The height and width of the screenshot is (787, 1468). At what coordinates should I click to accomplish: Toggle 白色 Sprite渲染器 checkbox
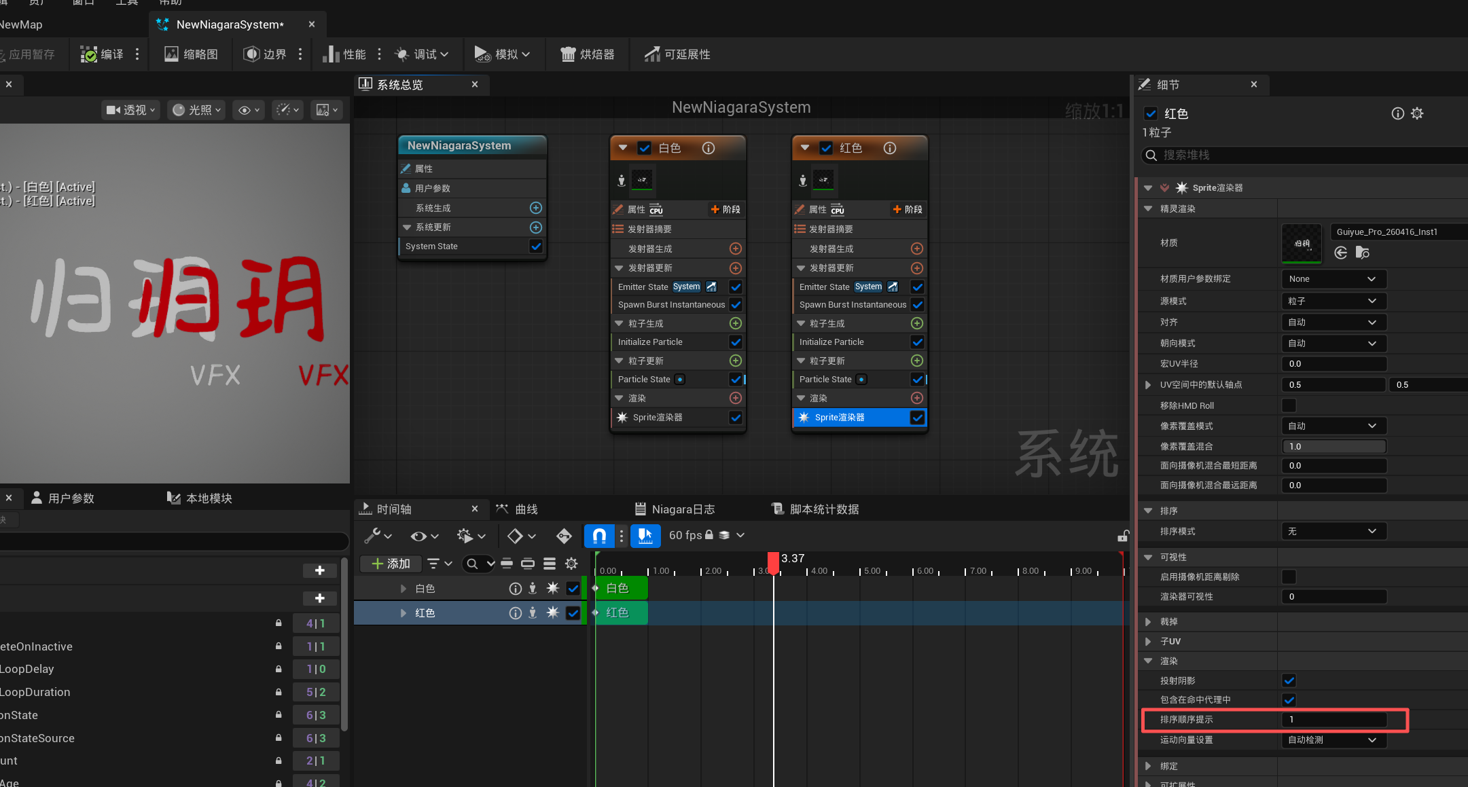click(736, 418)
